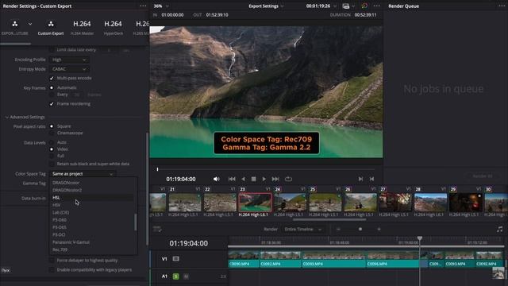Zoom out timeline with minus icon
The image size is (508, 286).
coord(338,230)
